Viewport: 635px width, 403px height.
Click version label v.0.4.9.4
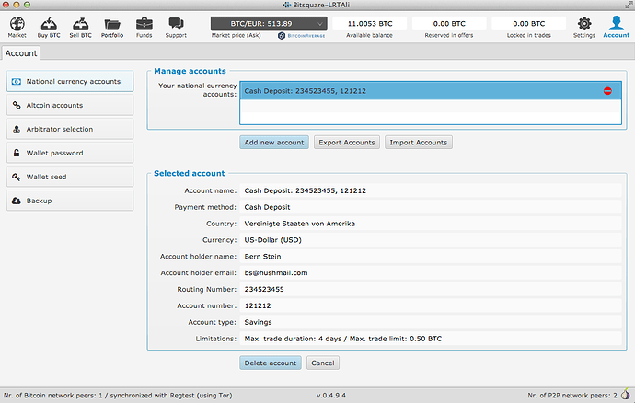(331, 396)
